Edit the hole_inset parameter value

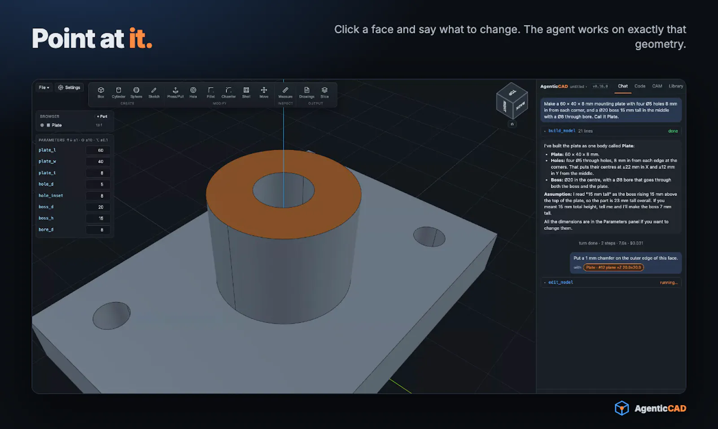(x=98, y=196)
